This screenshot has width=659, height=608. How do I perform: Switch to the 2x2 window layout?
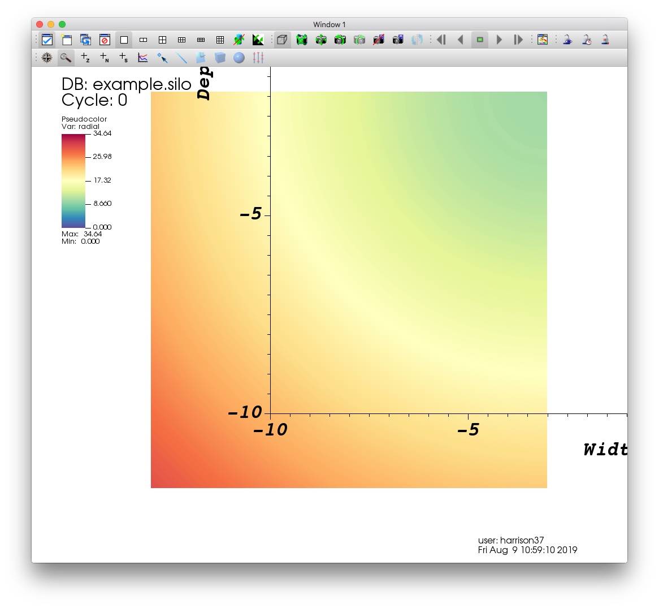click(162, 40)
